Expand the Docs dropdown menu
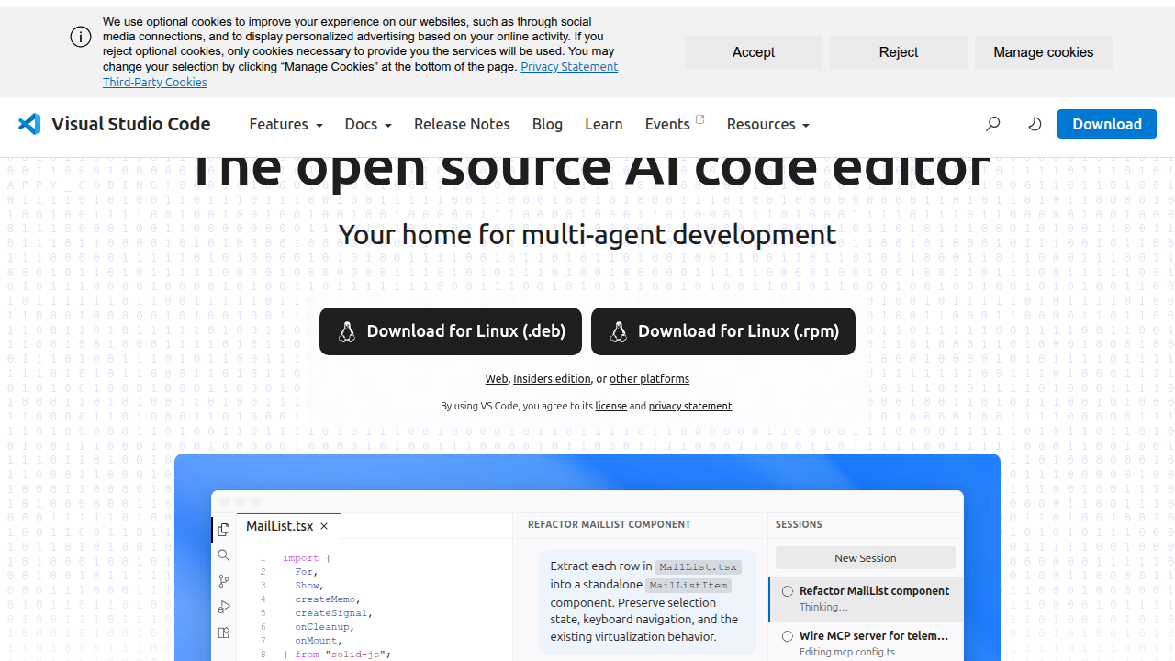This screenshot has width=1175, height=661. 368,124
